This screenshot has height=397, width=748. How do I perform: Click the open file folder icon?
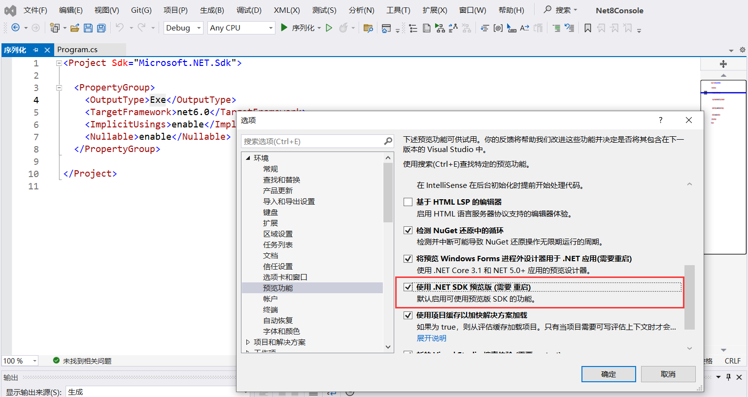tap(75, 28)
